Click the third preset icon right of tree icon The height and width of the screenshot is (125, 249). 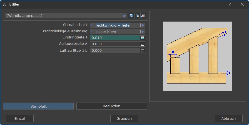pyautogui.click(x=143, y=16)
